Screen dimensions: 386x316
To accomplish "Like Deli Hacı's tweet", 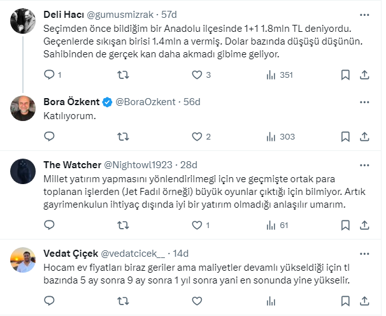I will point(197,75).
